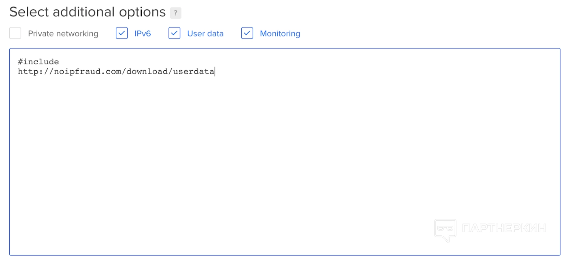Click the Monitoring label text
567x264 pixels.
(x=280, y=34)
